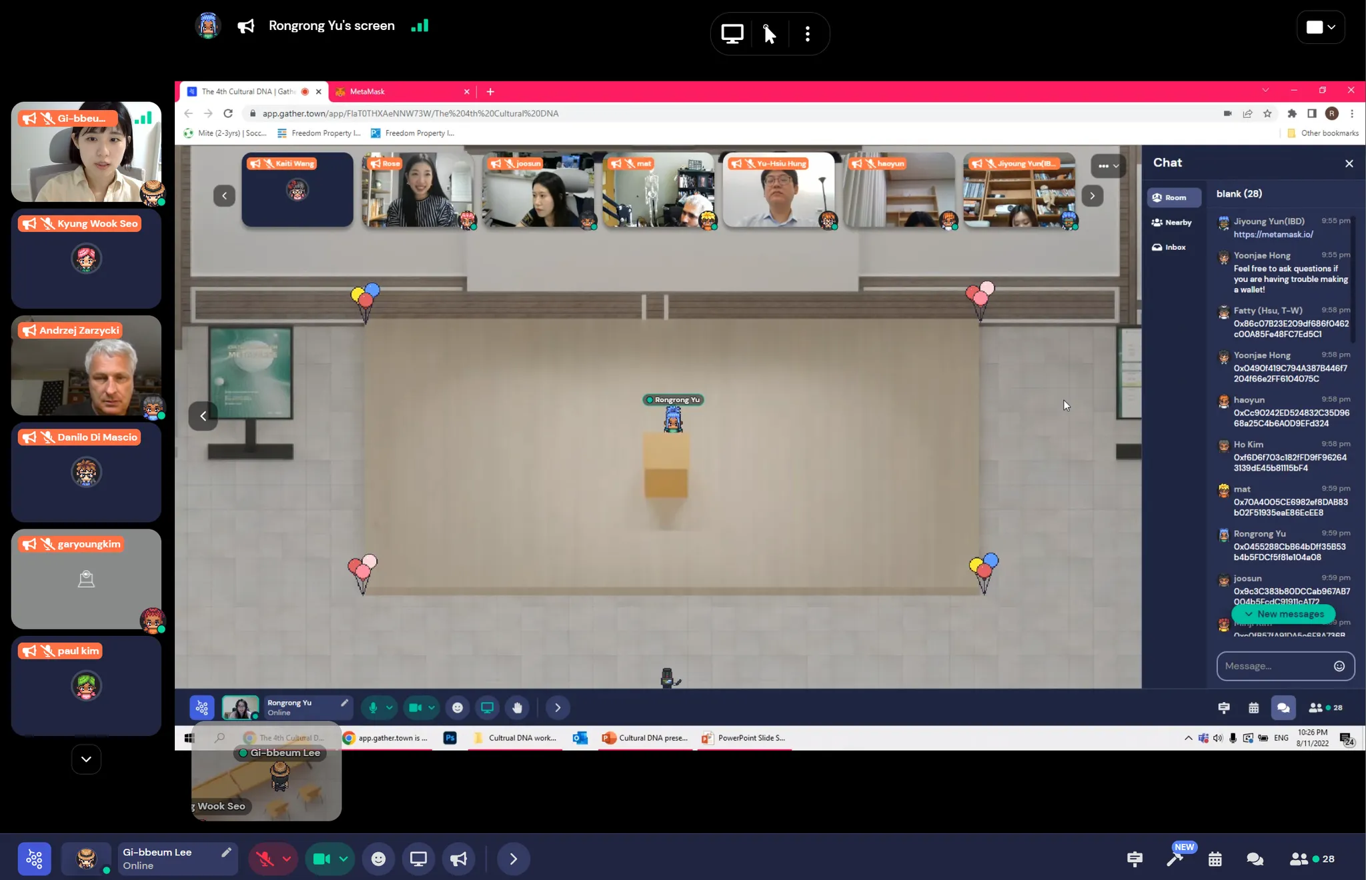Edit Gi-bbeum Lee name with pencil icon
Screen dimensions: 1366x880
[x=226, y=852]
